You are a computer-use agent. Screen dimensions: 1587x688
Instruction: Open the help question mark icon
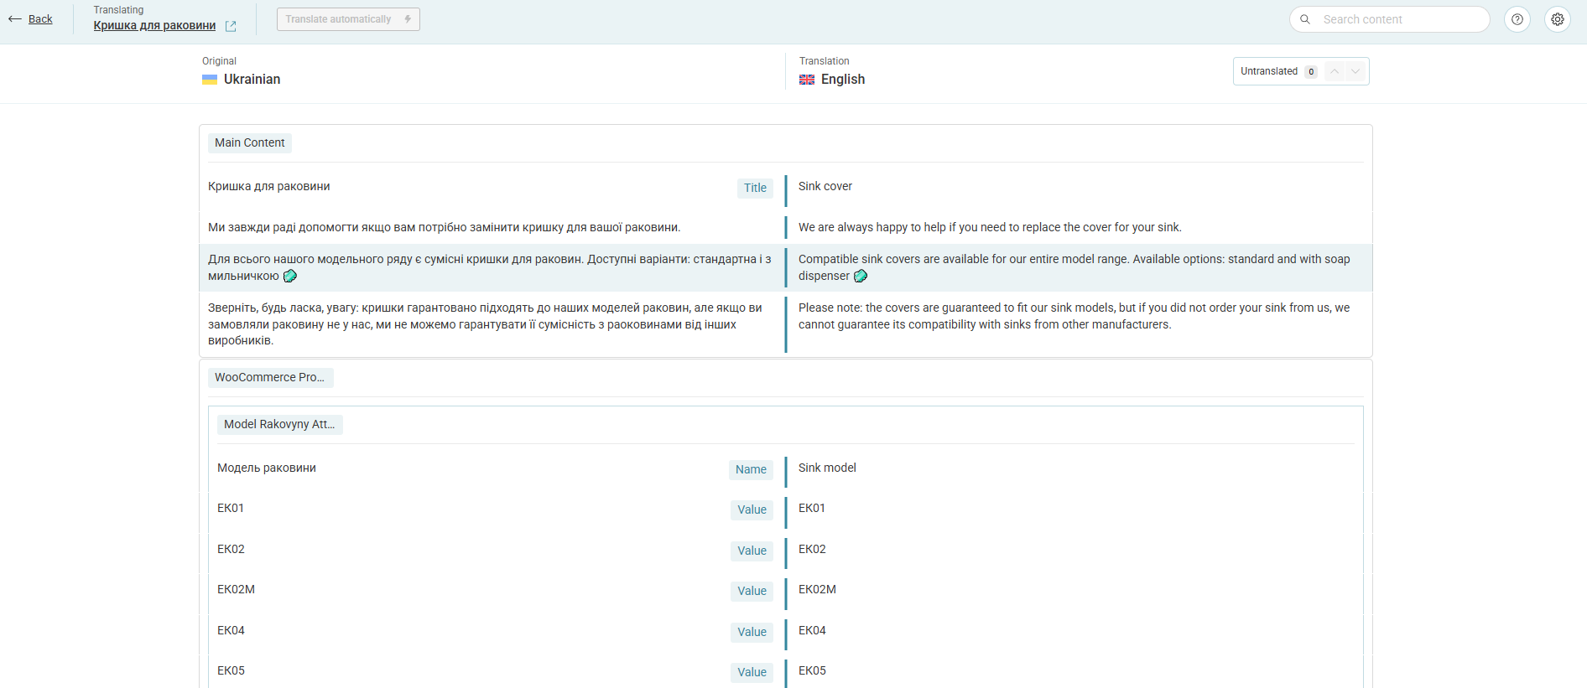tap(1517, 19)
